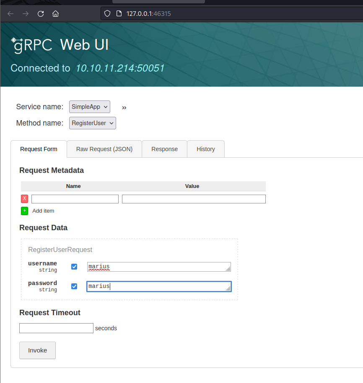The image size is (363, 383).
Task: Click the gRPC Web UI logo
Action: (x=60, y=45)
